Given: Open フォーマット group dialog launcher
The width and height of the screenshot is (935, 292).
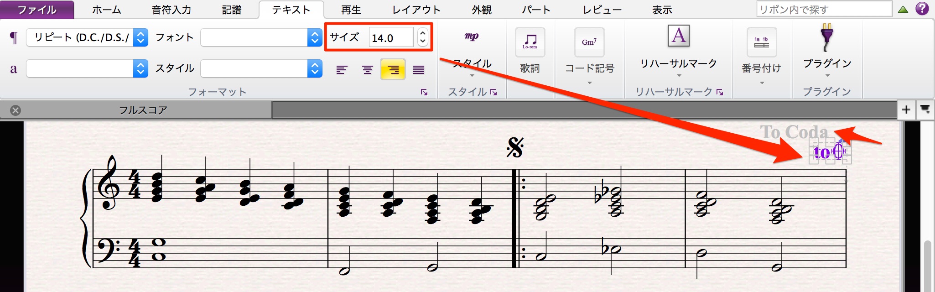Looking at the screenshot, I should click(x=424, y=92).
